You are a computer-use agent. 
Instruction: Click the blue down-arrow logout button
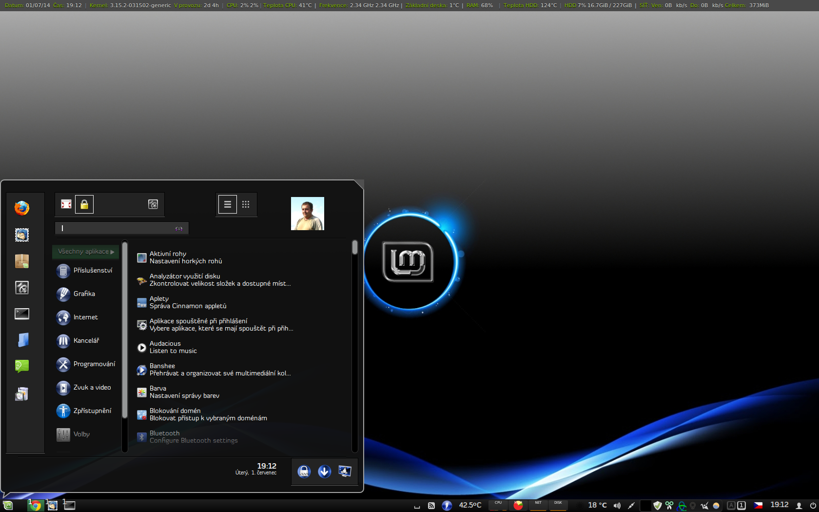coord(324,472)
